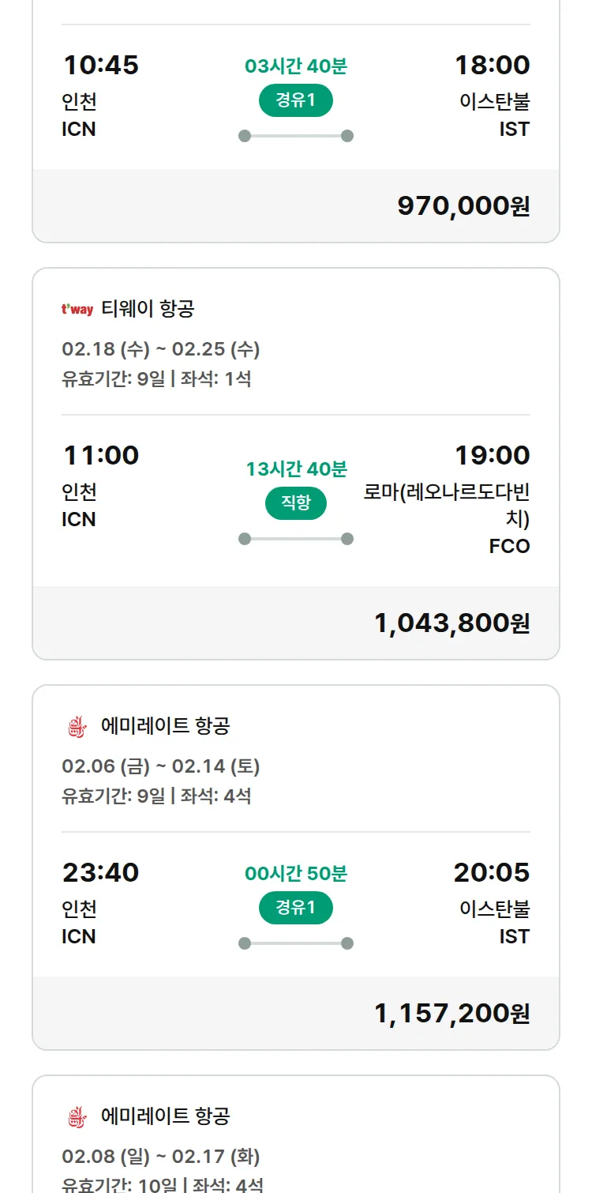592x1193 pixels.
Task: Click the FCO airport code
Action: coord(509,546)
